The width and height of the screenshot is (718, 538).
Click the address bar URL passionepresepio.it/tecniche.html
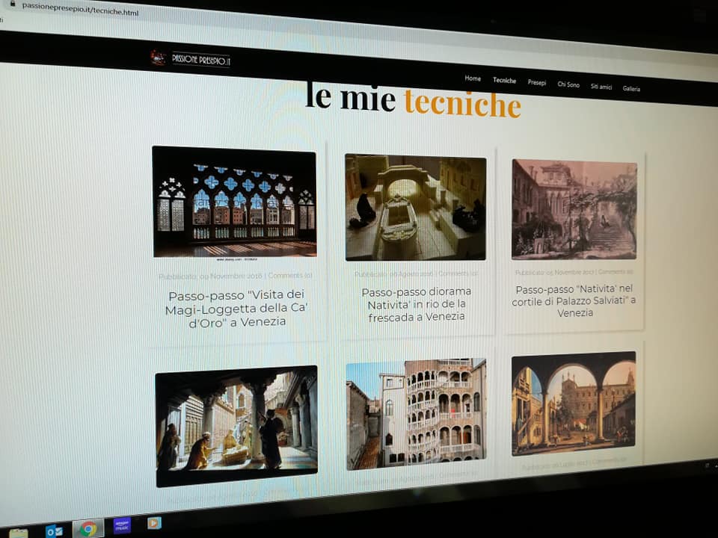coord(81,9)
